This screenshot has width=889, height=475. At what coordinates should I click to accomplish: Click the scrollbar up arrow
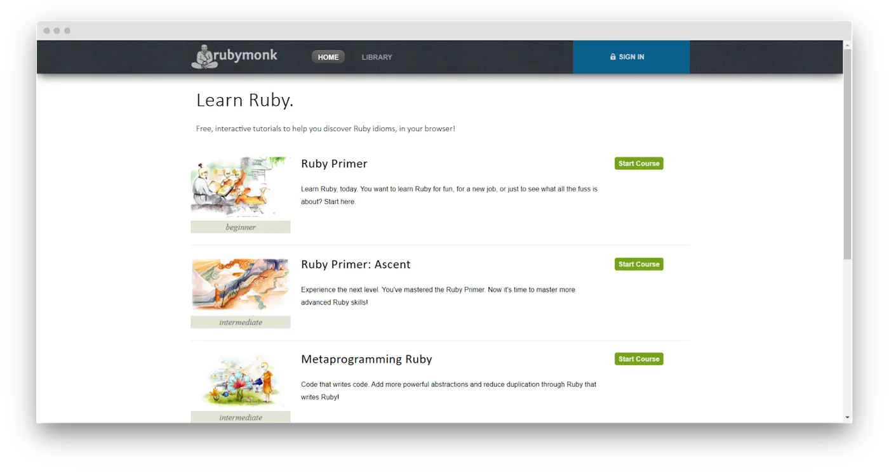(848, 45)
